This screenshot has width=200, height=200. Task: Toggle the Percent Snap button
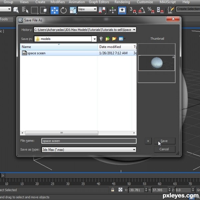point(151,10)
